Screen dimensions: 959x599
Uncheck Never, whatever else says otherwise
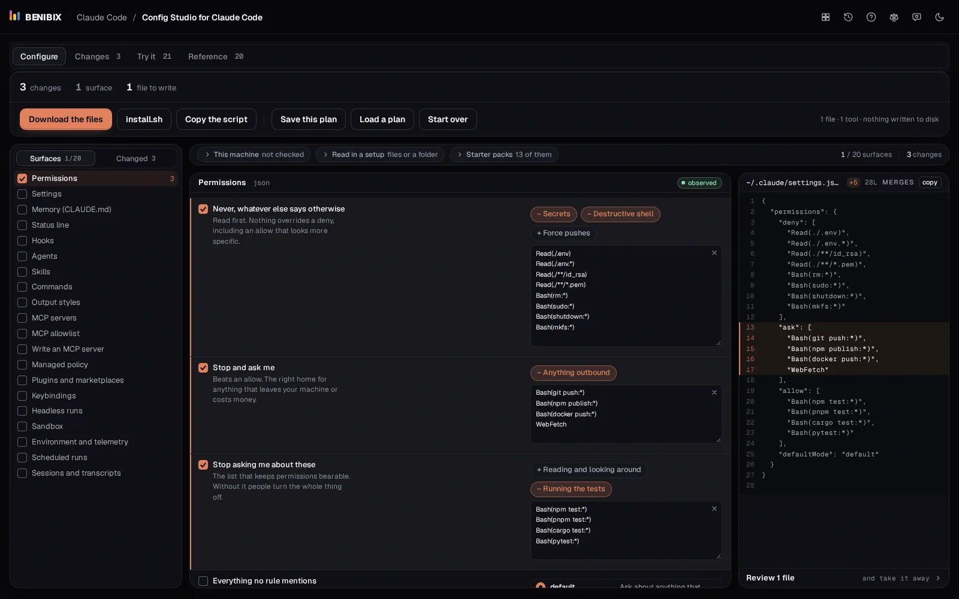[x=203, y=209]
